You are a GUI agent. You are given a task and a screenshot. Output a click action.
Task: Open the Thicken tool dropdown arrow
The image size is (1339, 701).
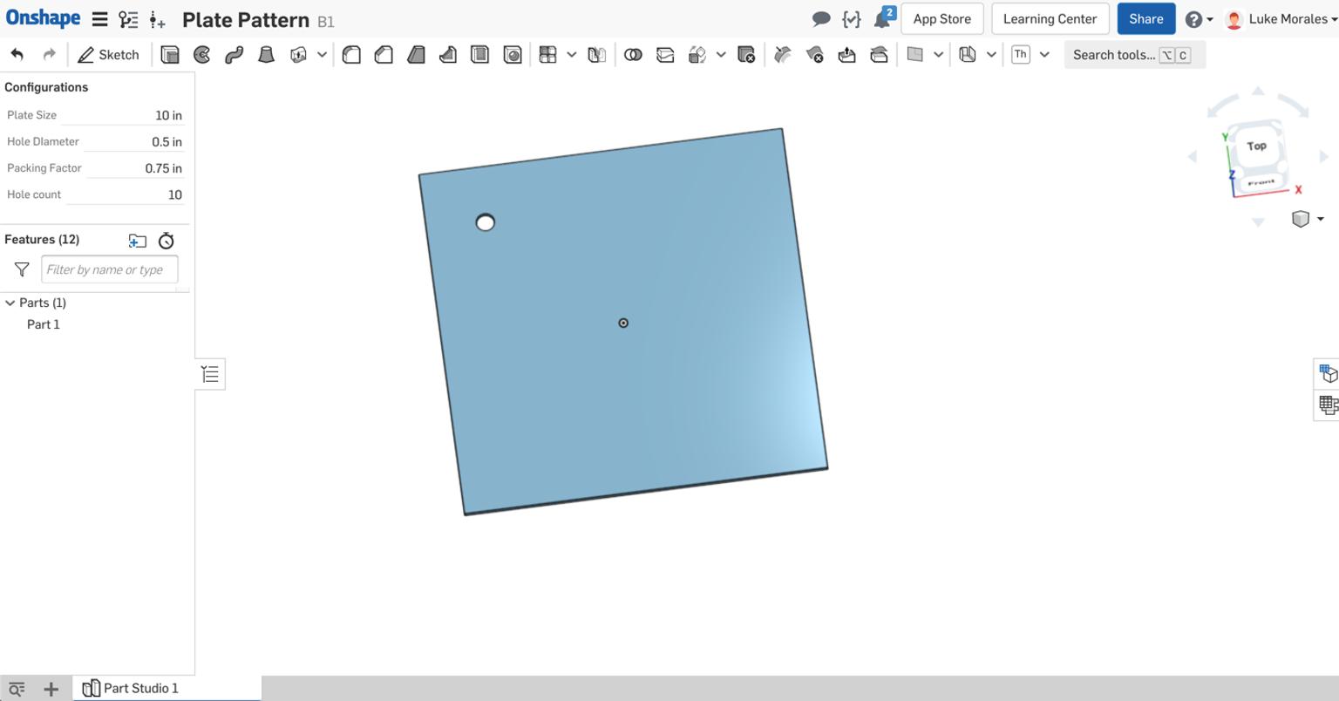(x=1044, y=54)
